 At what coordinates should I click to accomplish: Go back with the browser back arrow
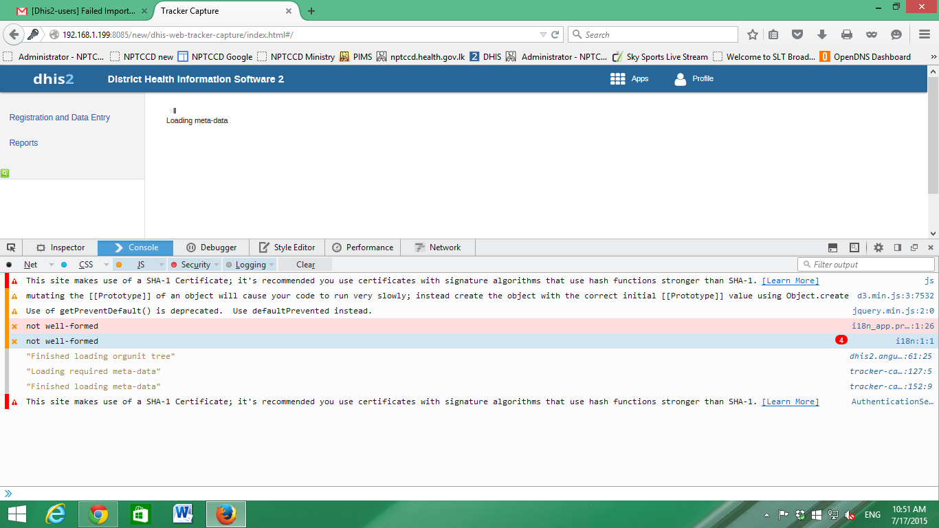(x=14, y=34)
